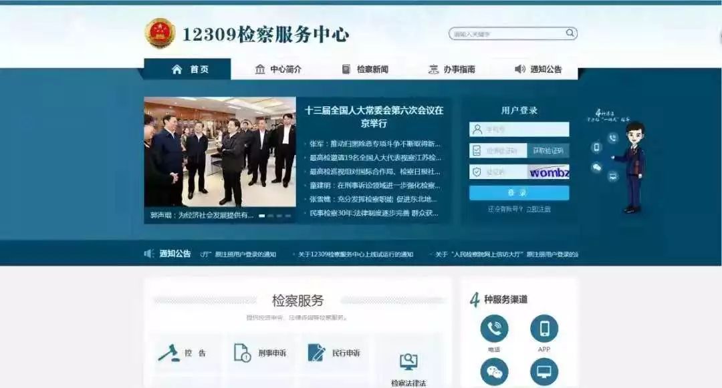Click the username input field
This screenshot has width=722, height=388.
519,130
